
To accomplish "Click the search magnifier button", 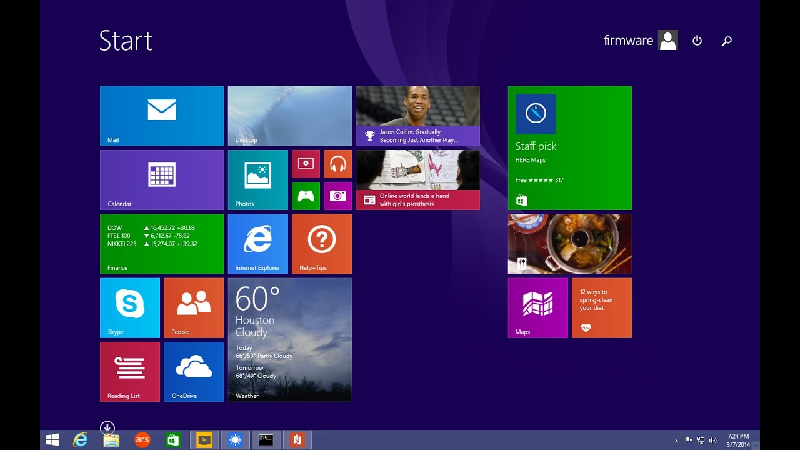I will click(x=726, y=41).
